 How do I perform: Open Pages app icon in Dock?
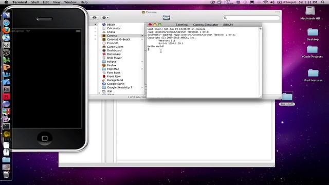tap(6, 67)
